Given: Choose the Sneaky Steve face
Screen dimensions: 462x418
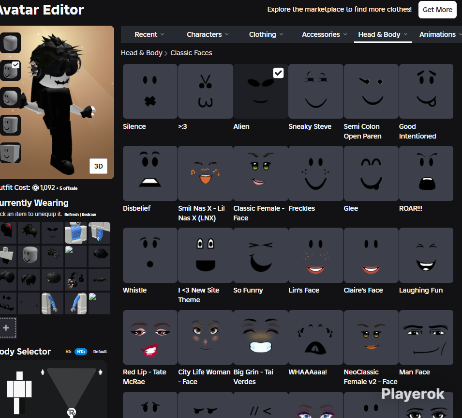Looking at the screenshot, I should point(315,92).
